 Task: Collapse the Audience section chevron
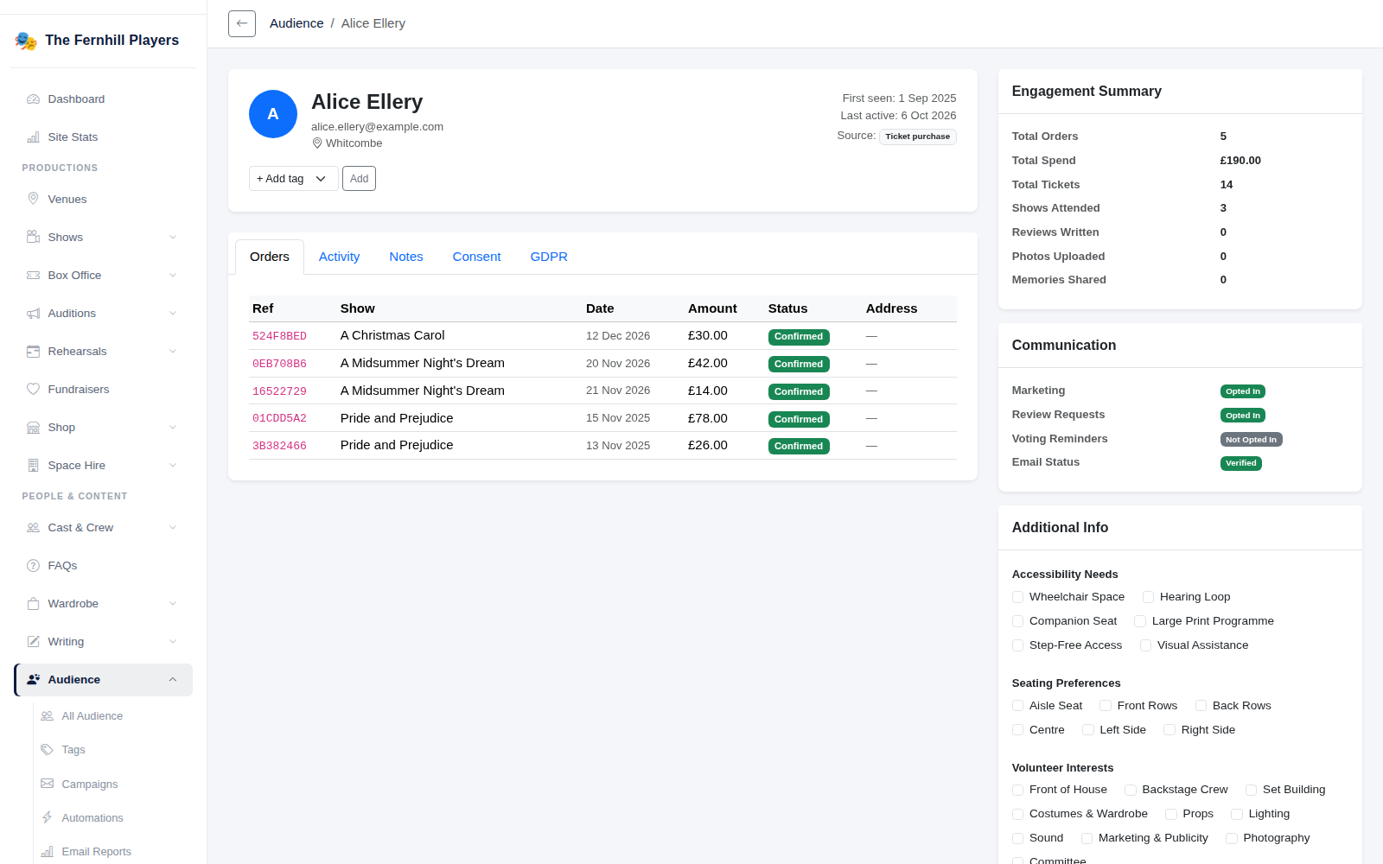click(173, 680)
